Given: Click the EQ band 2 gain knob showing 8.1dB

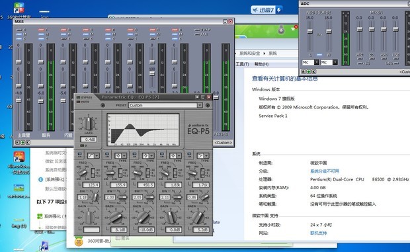Looking at the screenshot, I should pyautogui.click(x=116, y=218).
